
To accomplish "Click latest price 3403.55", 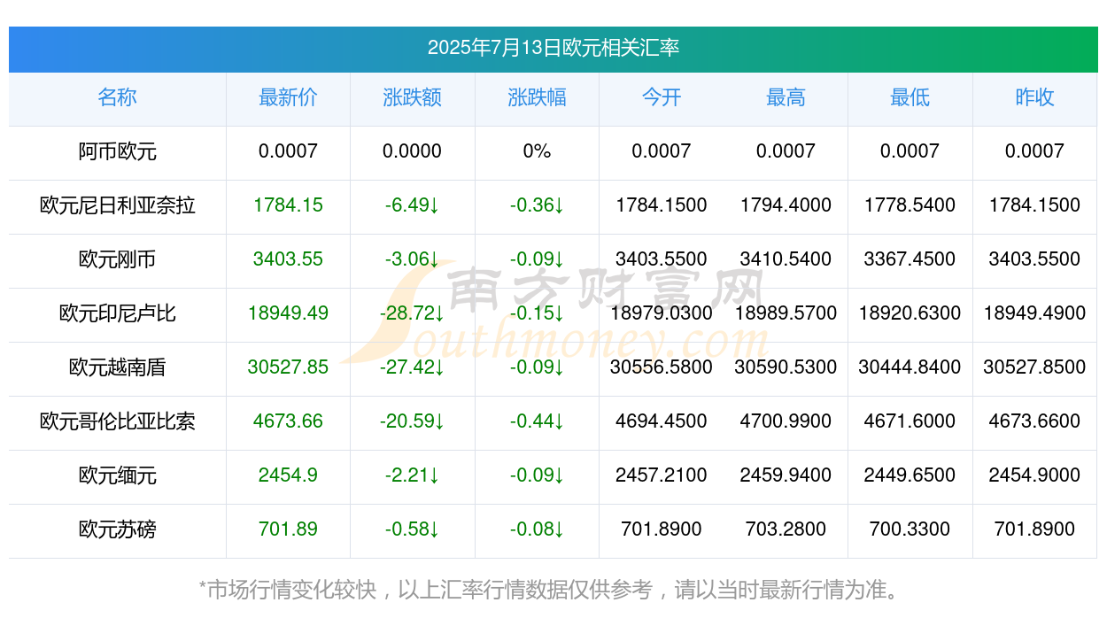I will tap(288, 259).
